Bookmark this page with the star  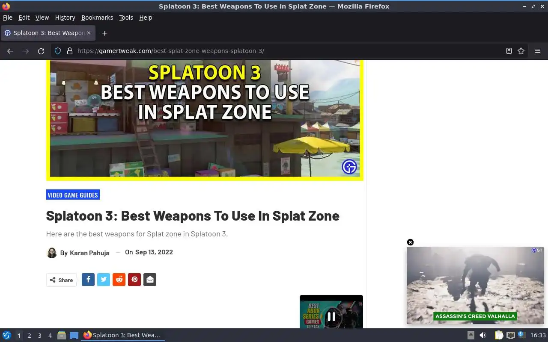click(x=521, y=51)
